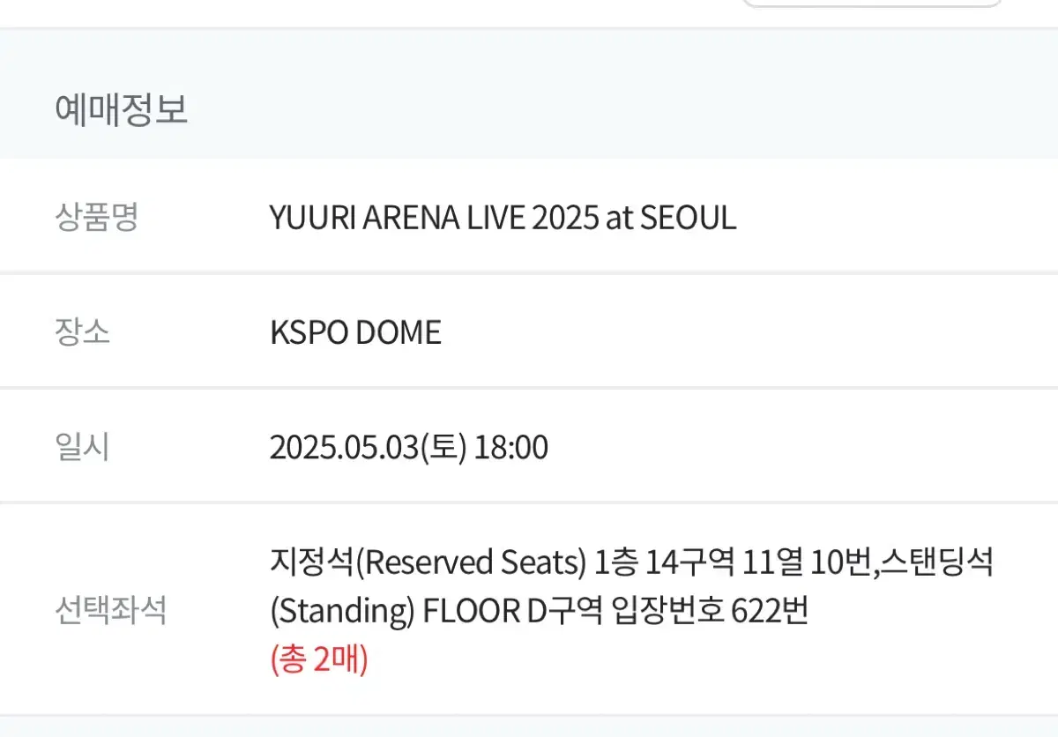Select the 장소 row label

tap(82, 332)
